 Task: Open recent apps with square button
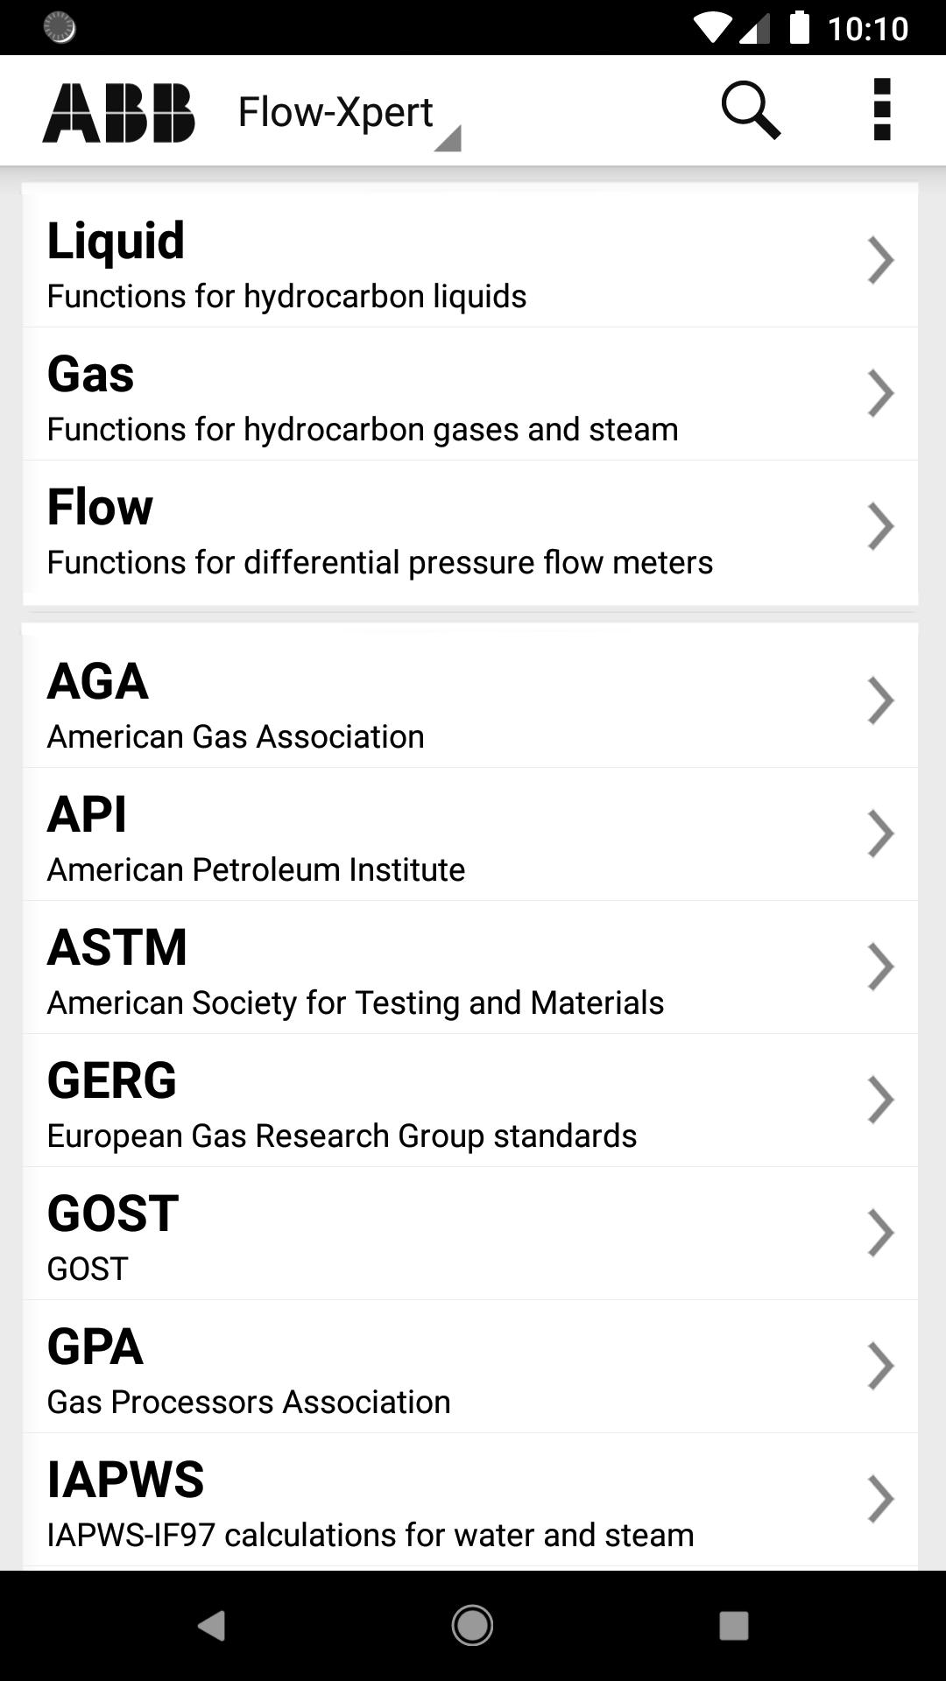tap(733, 1626)
